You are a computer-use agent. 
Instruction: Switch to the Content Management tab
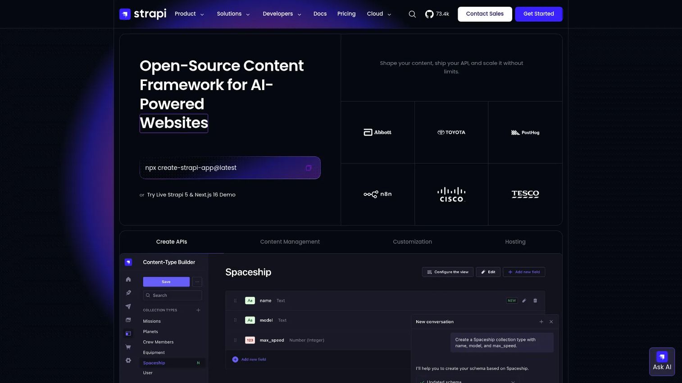(x=290, y=242)
